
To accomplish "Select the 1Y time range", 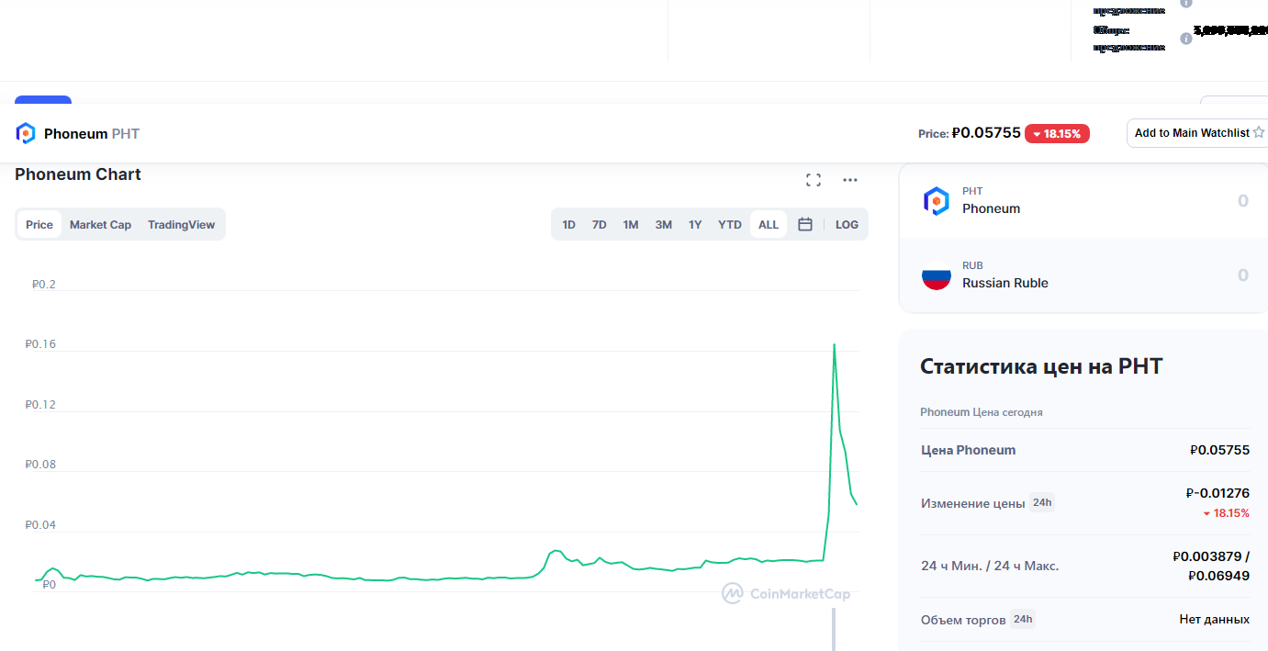I will click(x=695, y=225).
